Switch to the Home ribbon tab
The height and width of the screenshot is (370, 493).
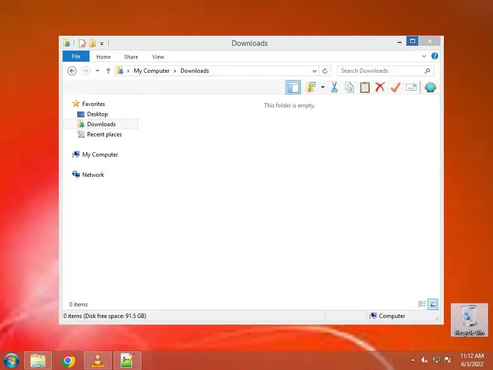pyautogui.click(x=104, y=57)
